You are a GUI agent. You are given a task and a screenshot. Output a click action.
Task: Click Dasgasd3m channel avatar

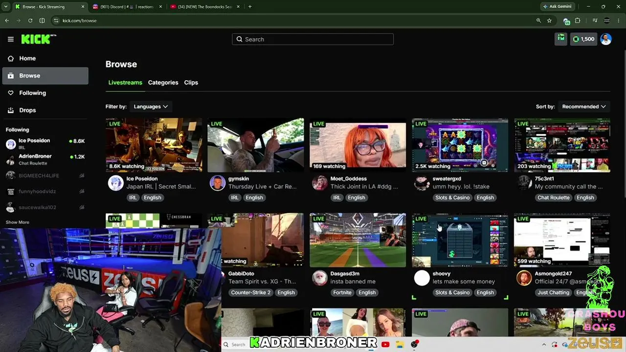click(320, 278)
